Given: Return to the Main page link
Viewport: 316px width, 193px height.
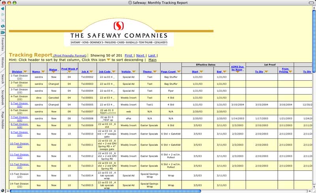Looking at the screenshot, I should [152, 60].
